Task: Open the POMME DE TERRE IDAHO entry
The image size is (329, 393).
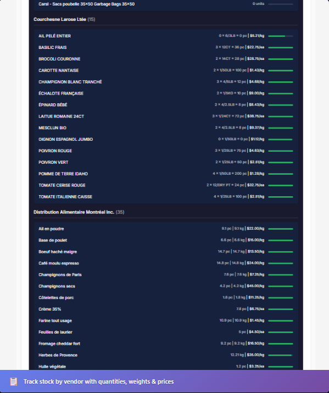Action: [166, 174]
